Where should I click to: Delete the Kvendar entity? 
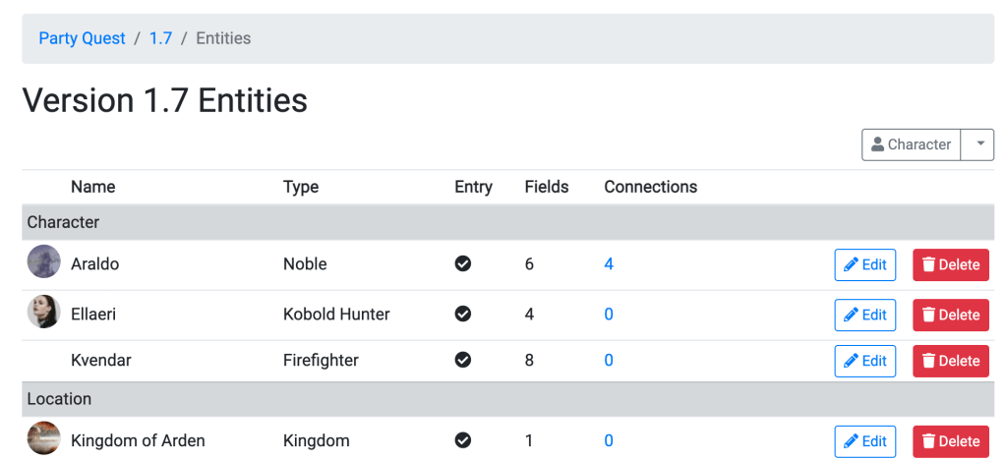pyautogui.click(x=951, y=361)
